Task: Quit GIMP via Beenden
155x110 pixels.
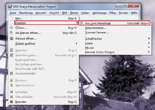Action: [x=43, y=102]
